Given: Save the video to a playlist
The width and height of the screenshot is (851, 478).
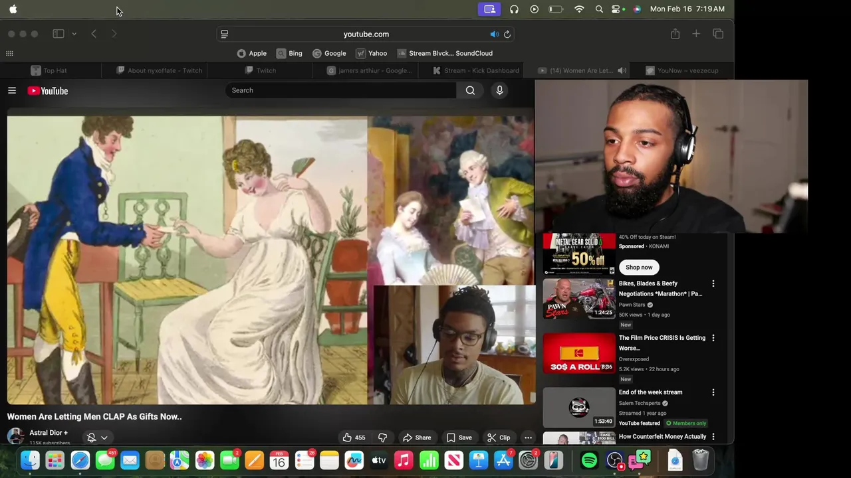Looking at the screenshot, I should pos(459,438).
